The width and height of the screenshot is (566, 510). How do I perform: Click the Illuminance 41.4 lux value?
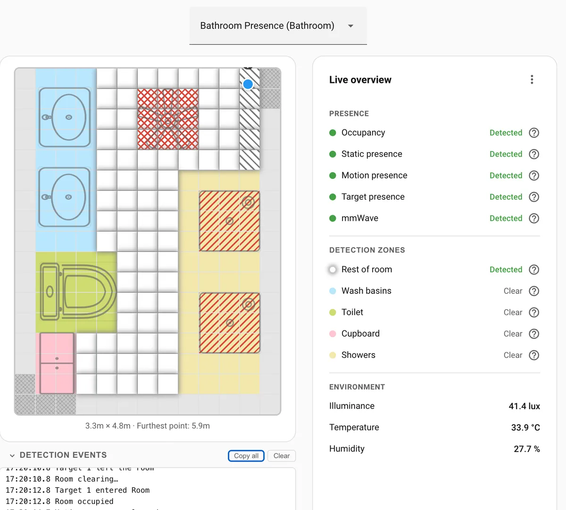pyautogui.click(x=524, y=406)
